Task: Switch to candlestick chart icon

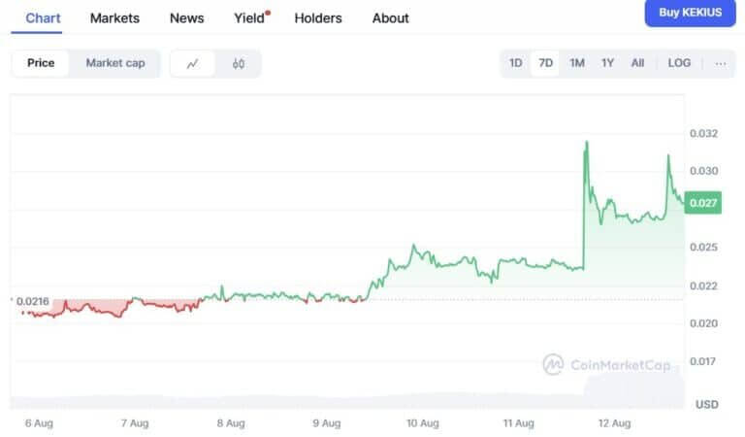Action: (x=239, y=63)
